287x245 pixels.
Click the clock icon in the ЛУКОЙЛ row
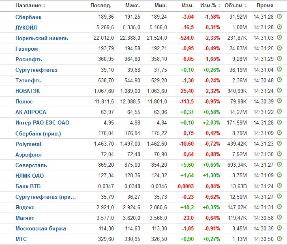pyautogui.click(x=279, y=27)
